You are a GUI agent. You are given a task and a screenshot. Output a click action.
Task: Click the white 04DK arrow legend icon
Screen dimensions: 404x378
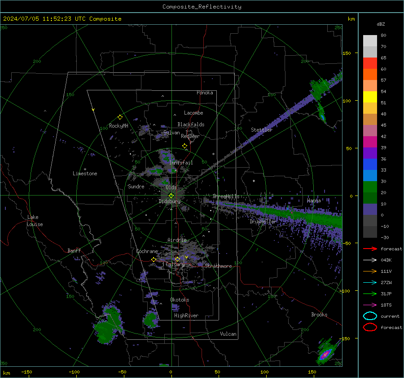click(370, 260)
